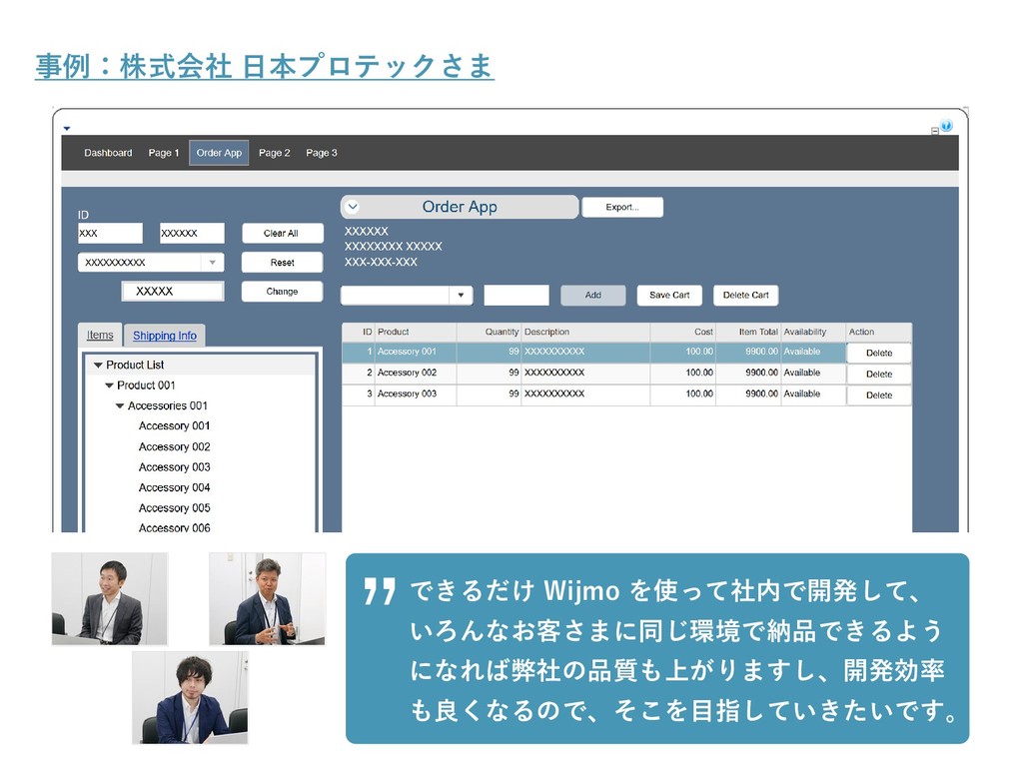
Task: Click the small blue arrow above the navigation bar
Action: (67, 129)
